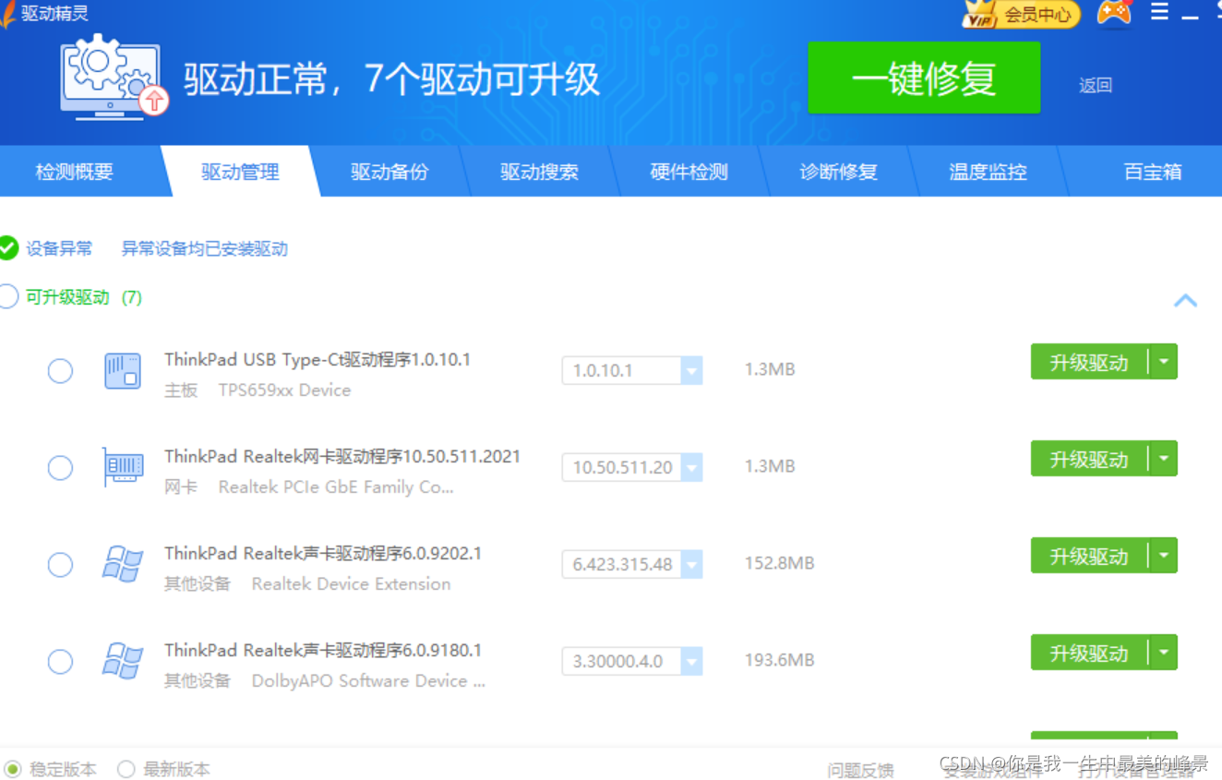
Task: Switch to the 诊断修复 tab
Action: point(838,172)
